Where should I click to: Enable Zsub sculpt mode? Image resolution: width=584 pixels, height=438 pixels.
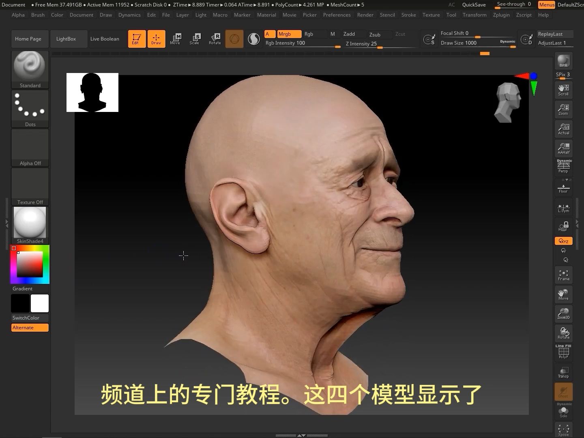tap(380, 34)
